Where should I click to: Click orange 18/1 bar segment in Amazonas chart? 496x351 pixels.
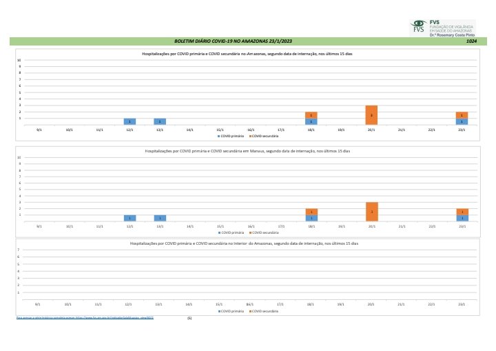coord(311,115)
